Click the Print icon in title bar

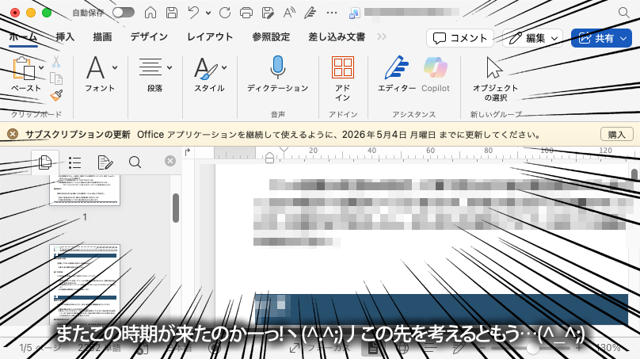[x=246, y=13]
